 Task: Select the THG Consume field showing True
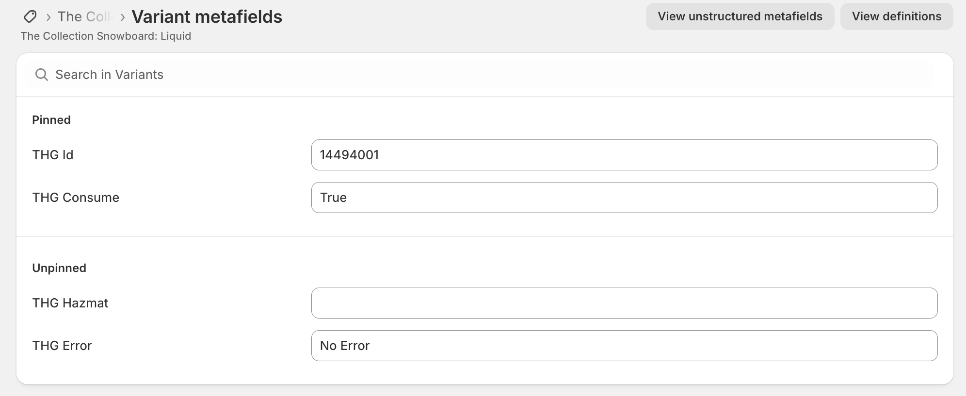pyautogui.click(x=624, y=198)
